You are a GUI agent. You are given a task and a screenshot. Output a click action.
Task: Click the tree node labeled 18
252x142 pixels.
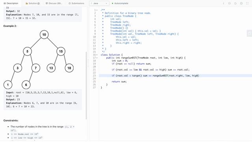[69, 68]
